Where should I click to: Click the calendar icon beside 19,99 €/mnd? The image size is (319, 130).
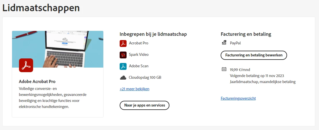coord(224,69)
